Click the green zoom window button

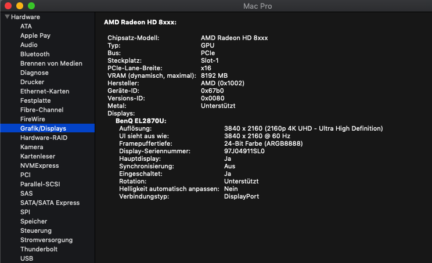click(x=31, y=5)
